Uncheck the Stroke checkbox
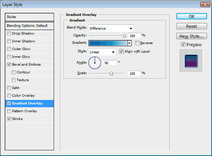The image size is (212, 156). [9, 119]
